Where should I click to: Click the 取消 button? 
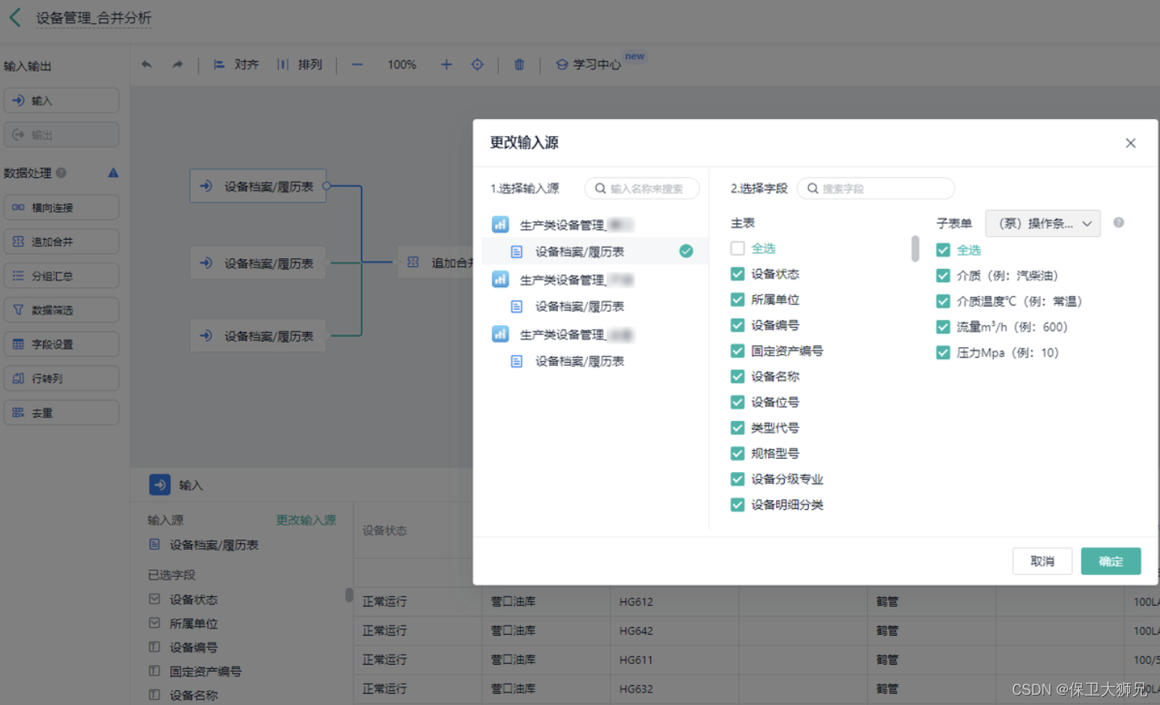click(x=1042, y=561)
